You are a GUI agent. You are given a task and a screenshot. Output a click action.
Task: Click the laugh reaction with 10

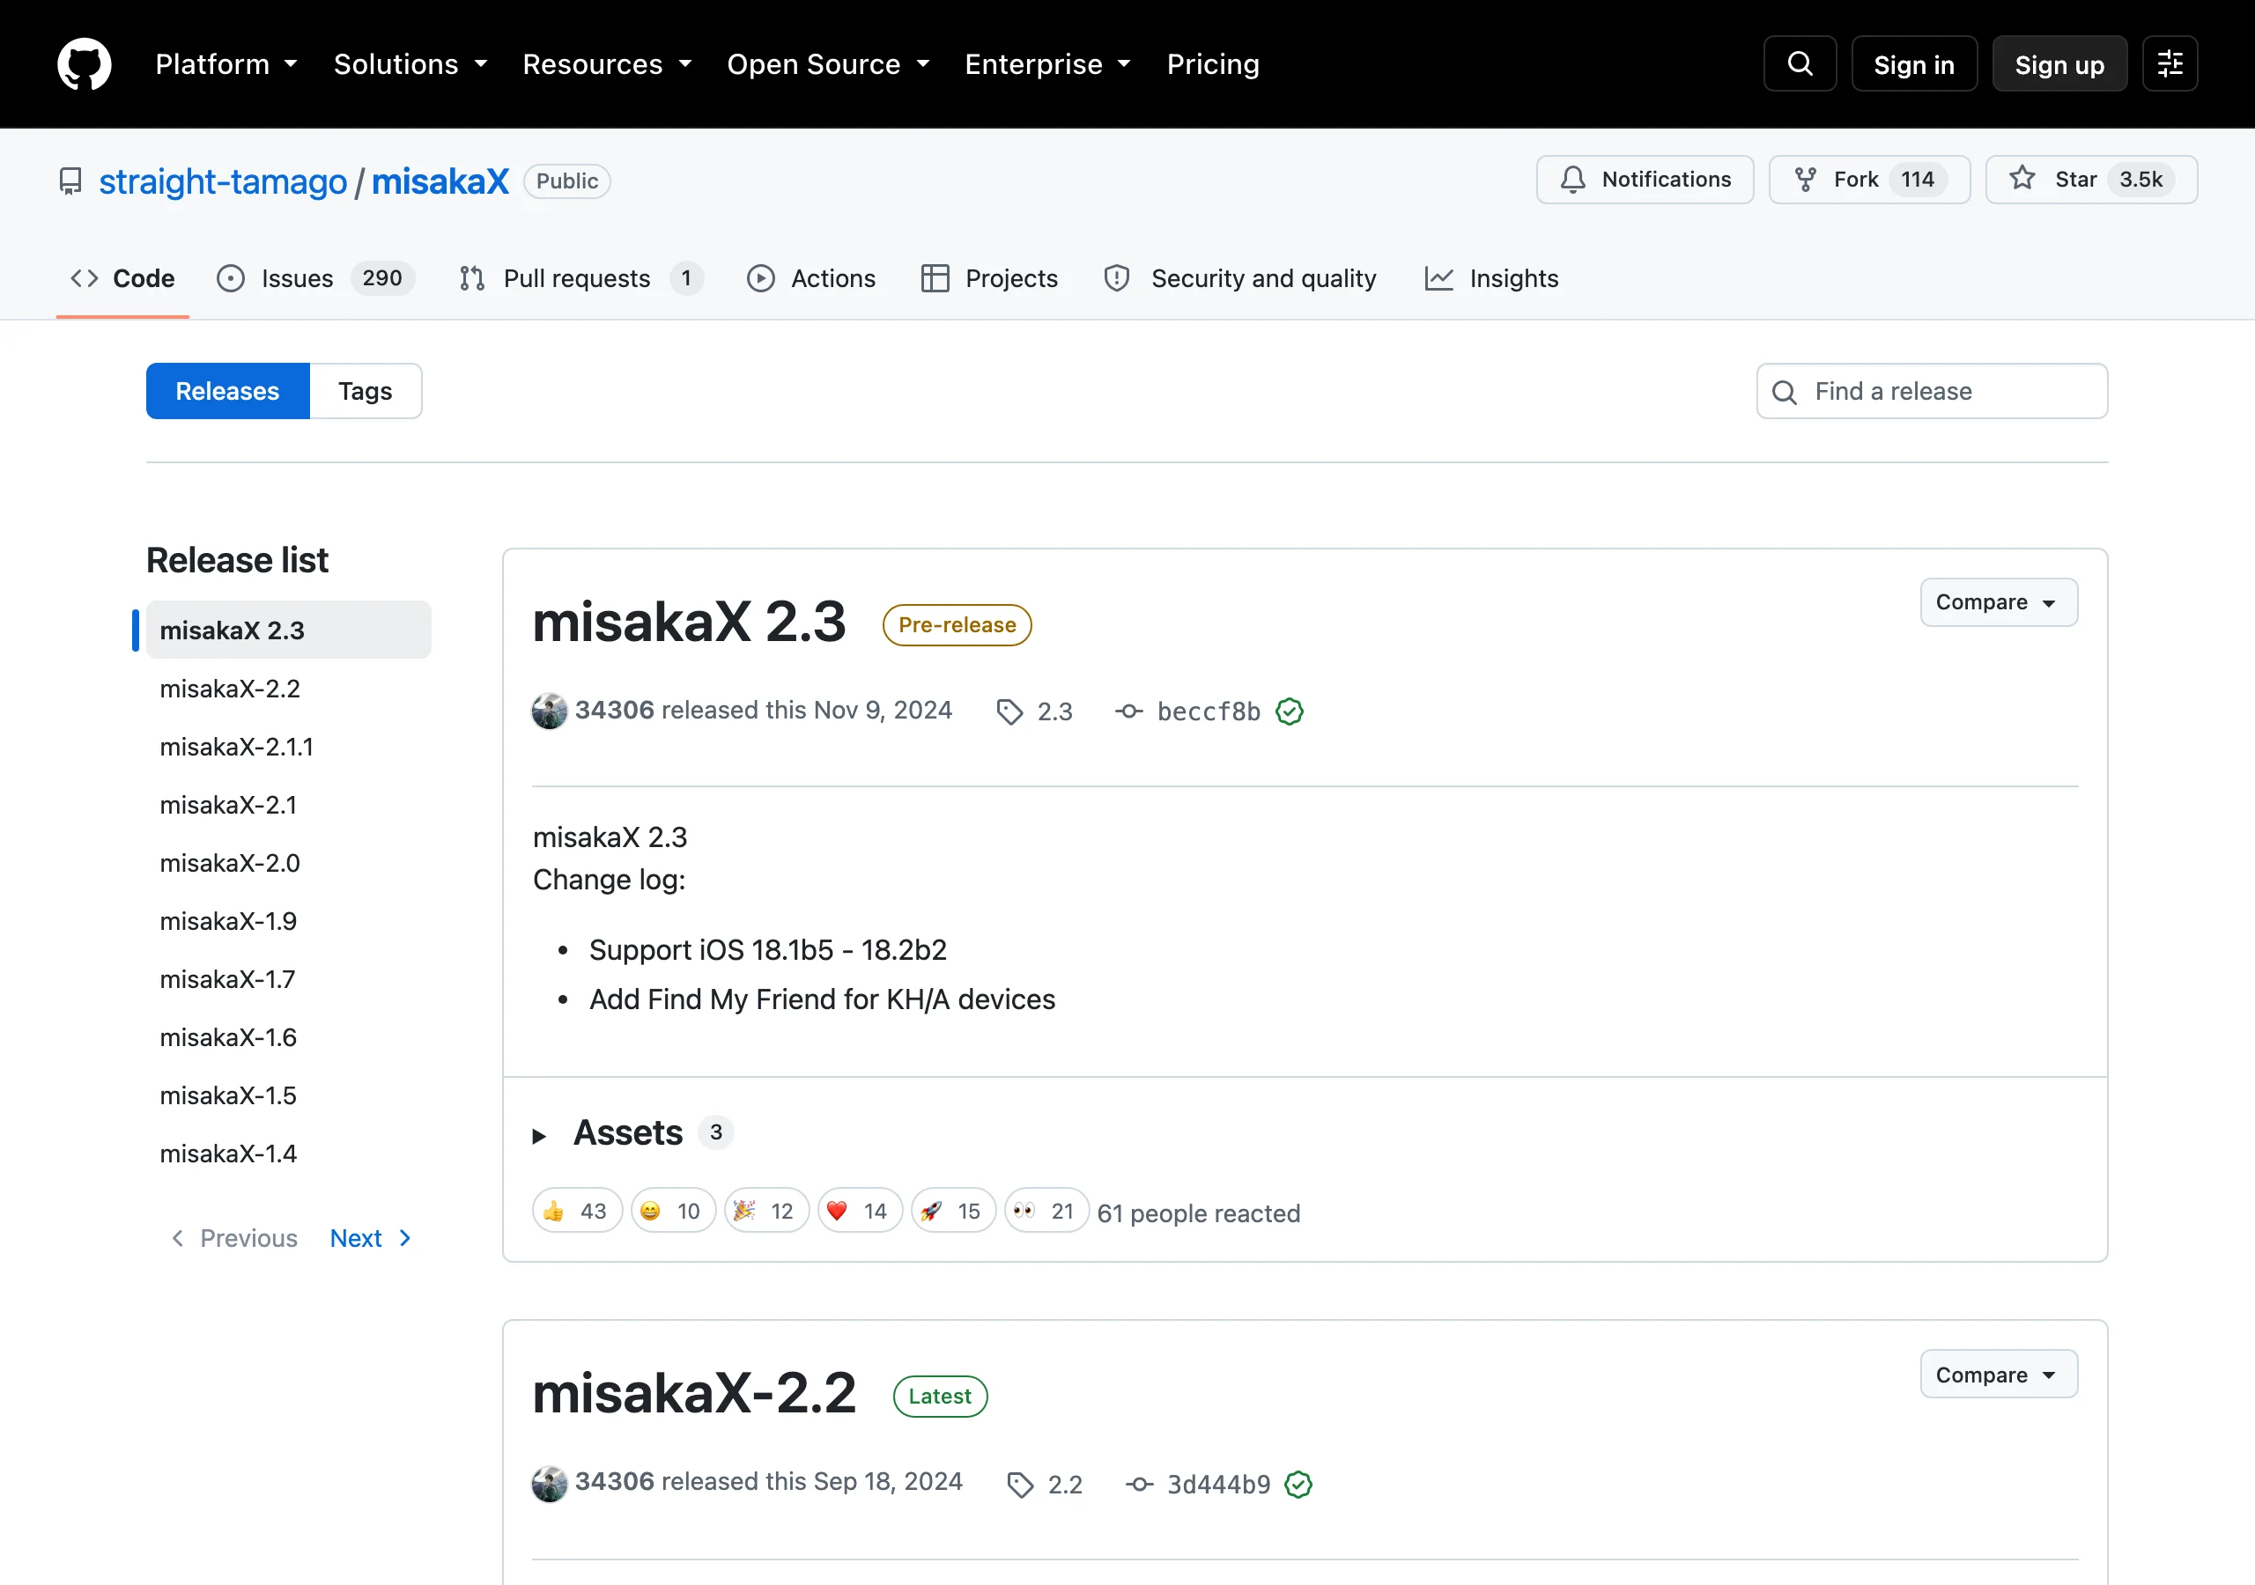point(673,1211)
